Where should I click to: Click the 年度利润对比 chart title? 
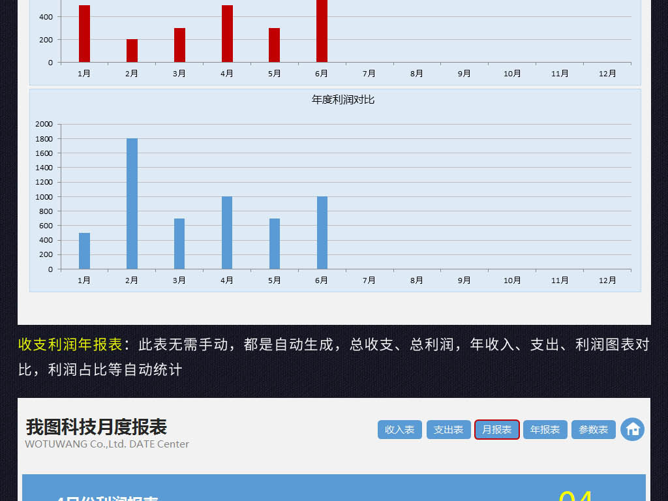point(343,100)
